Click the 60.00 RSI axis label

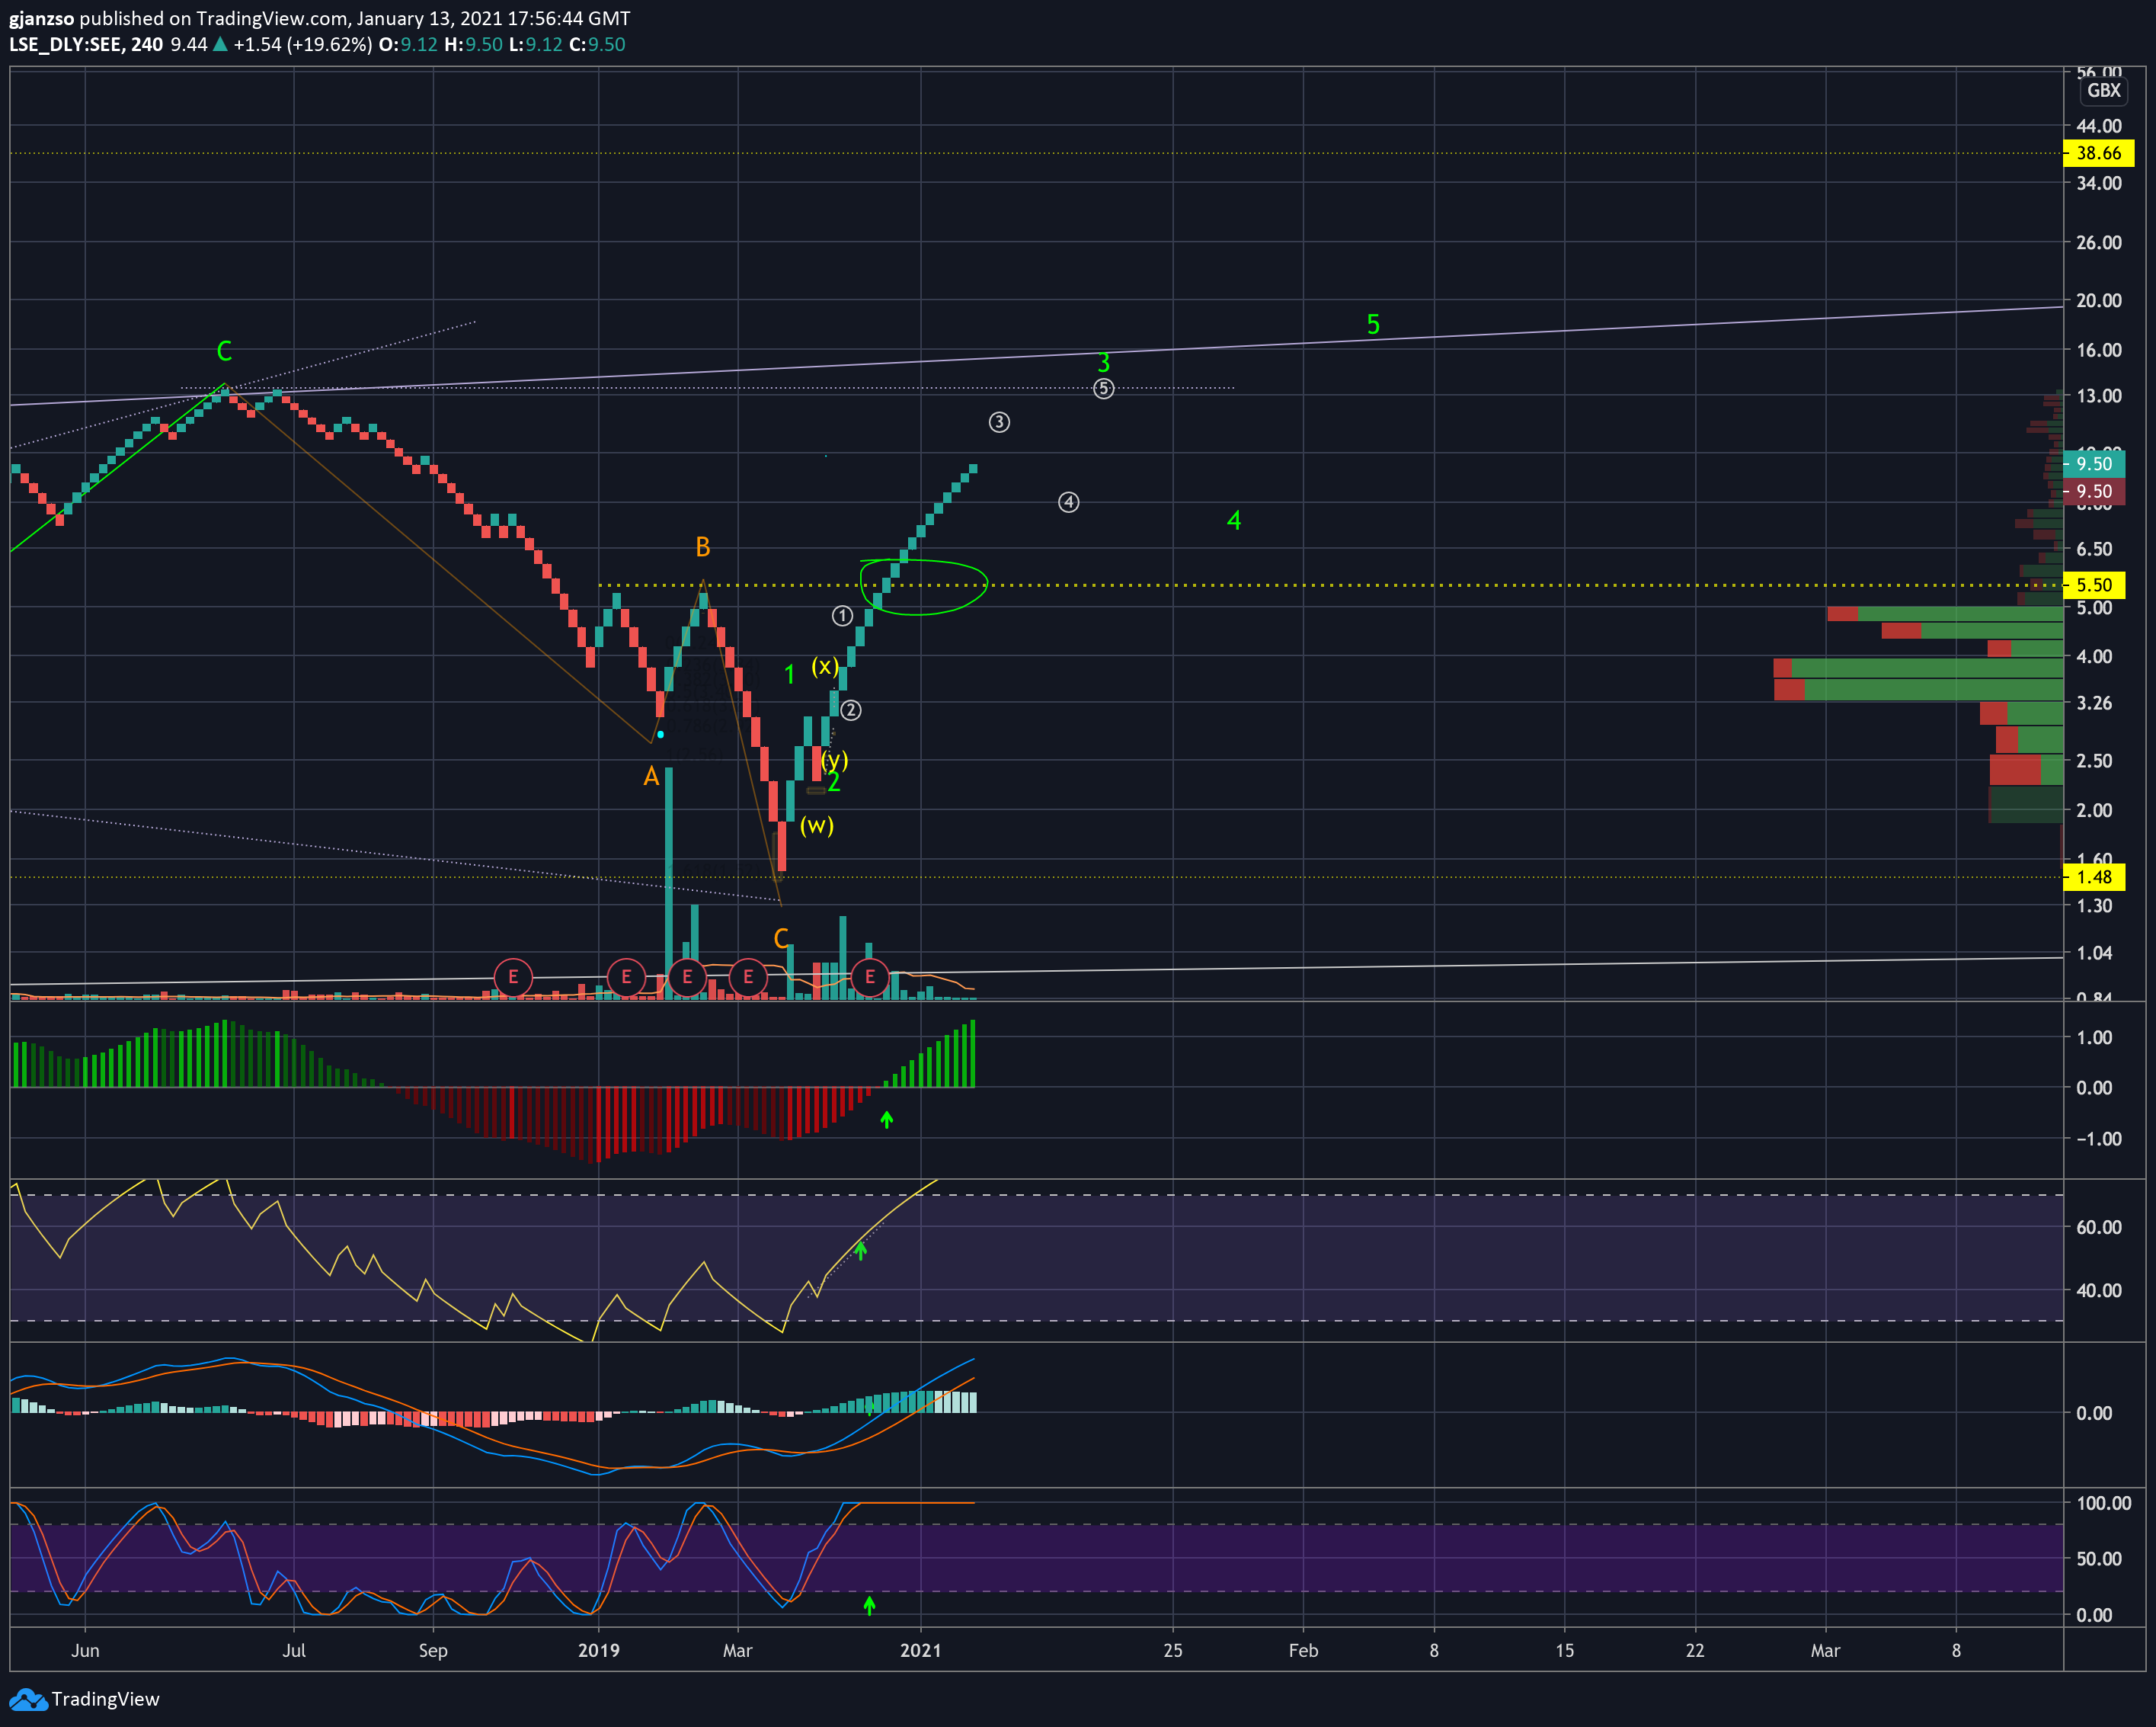pyautogui.click(x=2099, y=1228)
